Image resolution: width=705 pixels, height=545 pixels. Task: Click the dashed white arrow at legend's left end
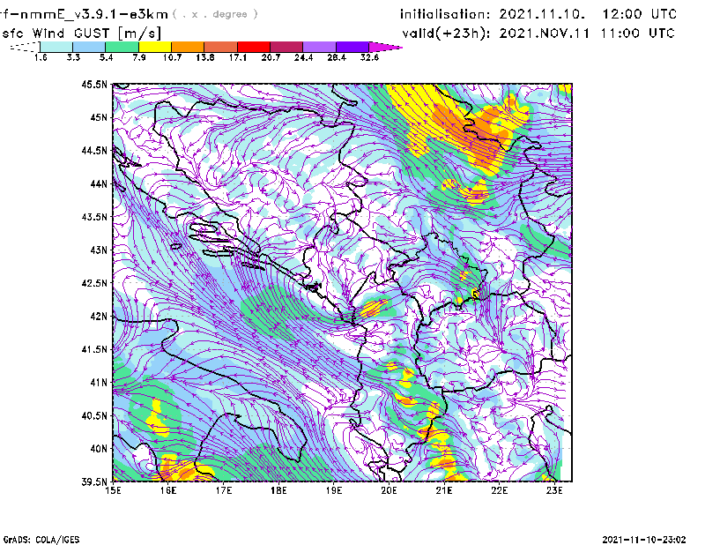pos(24,47)
